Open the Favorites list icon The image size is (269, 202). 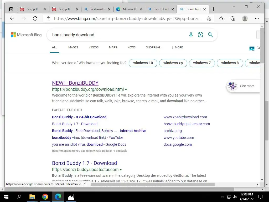coord(221,18)
